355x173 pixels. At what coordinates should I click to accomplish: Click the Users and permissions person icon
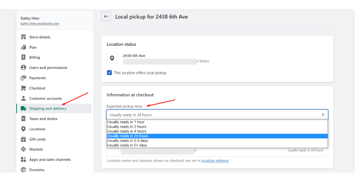click(24, 67)
